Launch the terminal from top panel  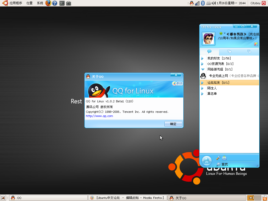(62, 3)
